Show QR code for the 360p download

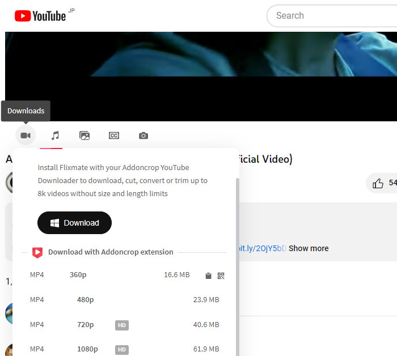(x=221, y=276)
